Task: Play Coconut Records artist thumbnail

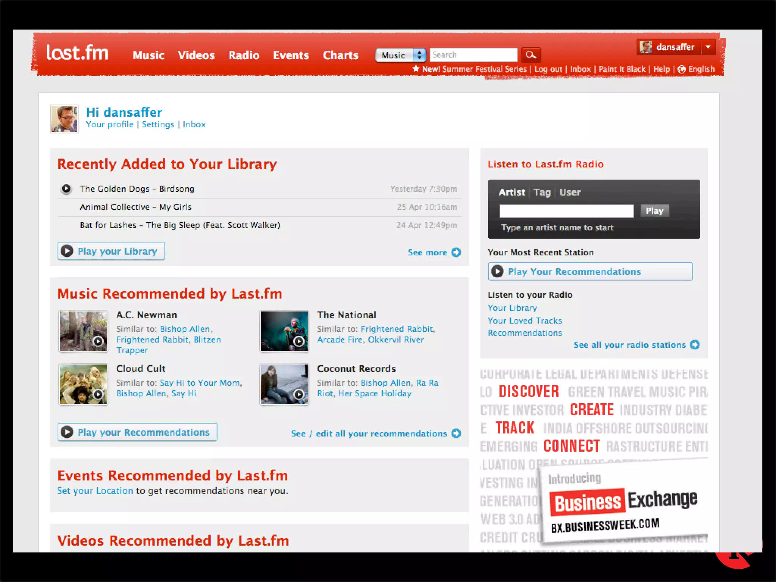Action: (299, 394)
